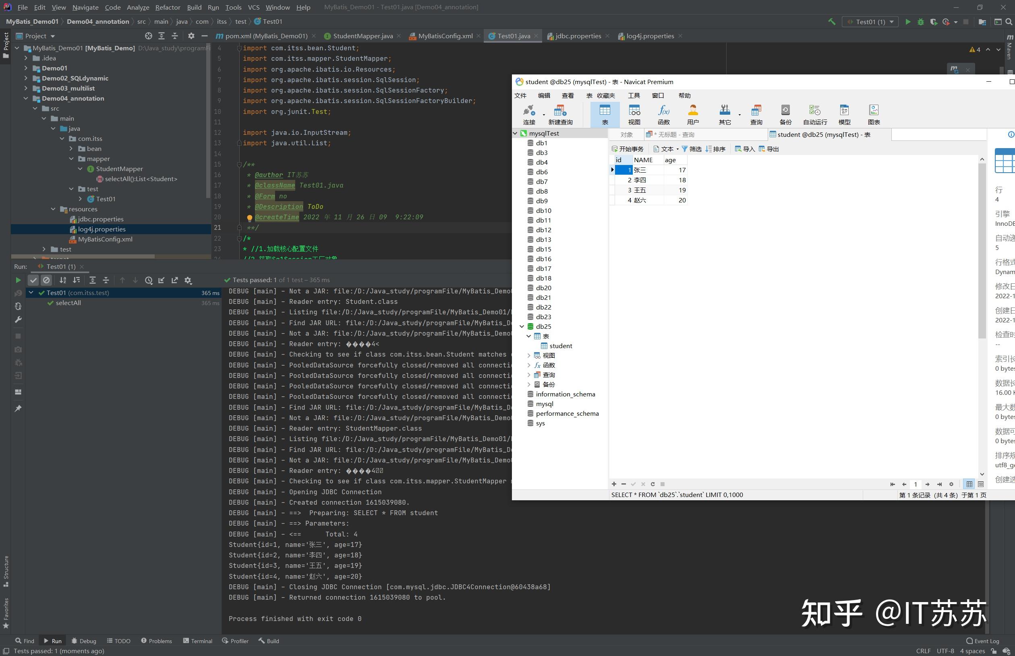Click Project tree horizontal scrollbar
The height and width of the screenshot is (656, 1015).
83,256
